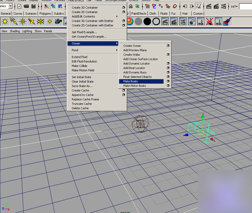The width and height of the screenshot is (252, 213).
Task: Click the small volume light shelf icon
Action: (x=50, y=21)
